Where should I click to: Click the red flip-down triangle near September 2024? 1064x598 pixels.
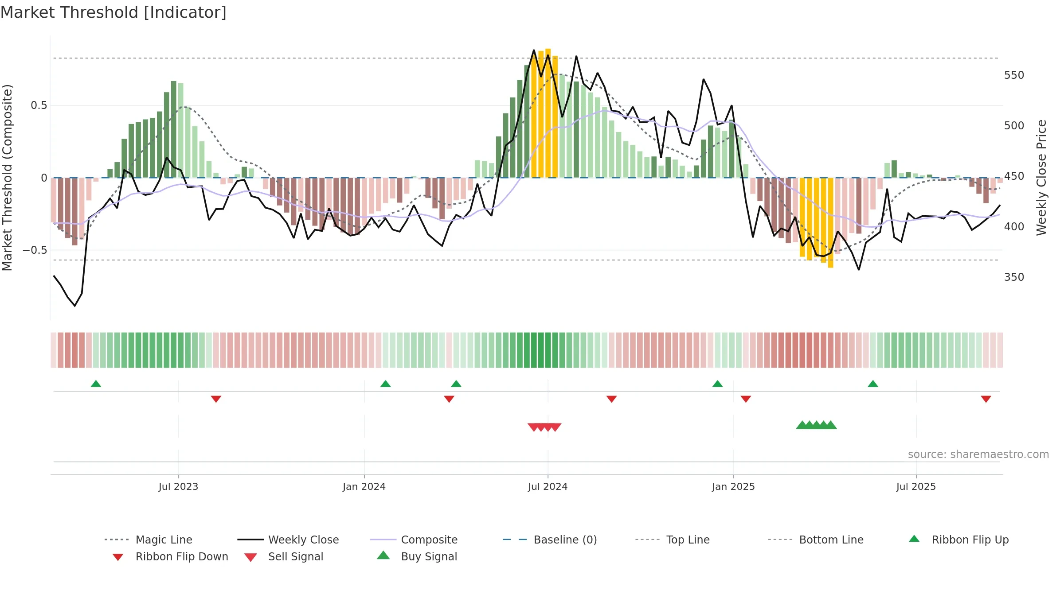tap(612, 399)
